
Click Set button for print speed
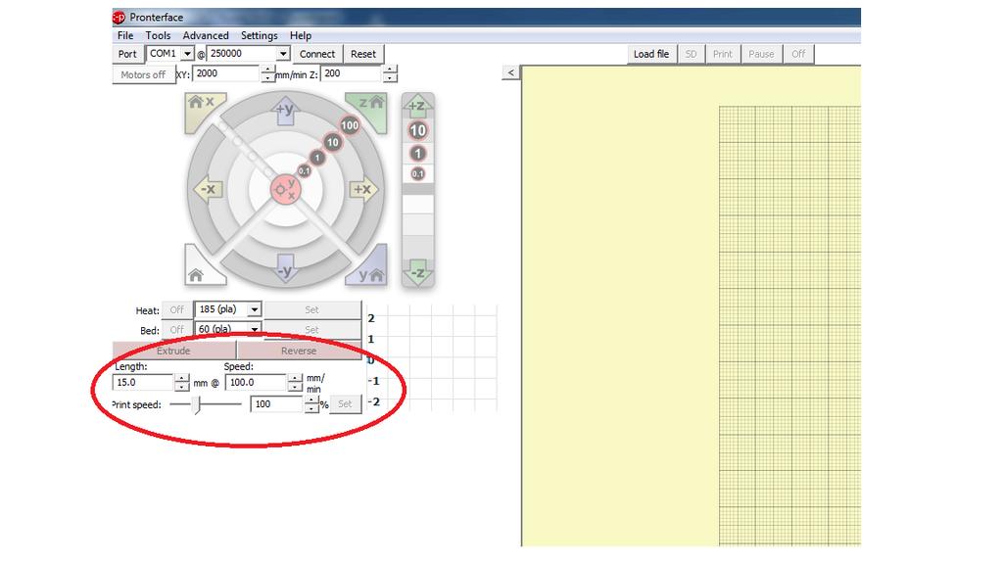[x=345, y=404]
